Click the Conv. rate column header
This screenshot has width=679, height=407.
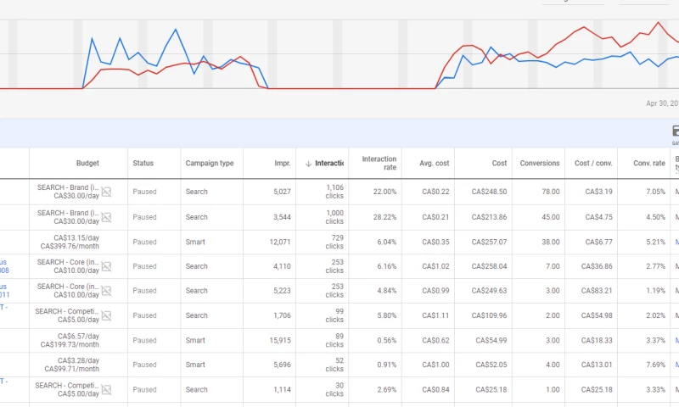click(x=648, y=164)
